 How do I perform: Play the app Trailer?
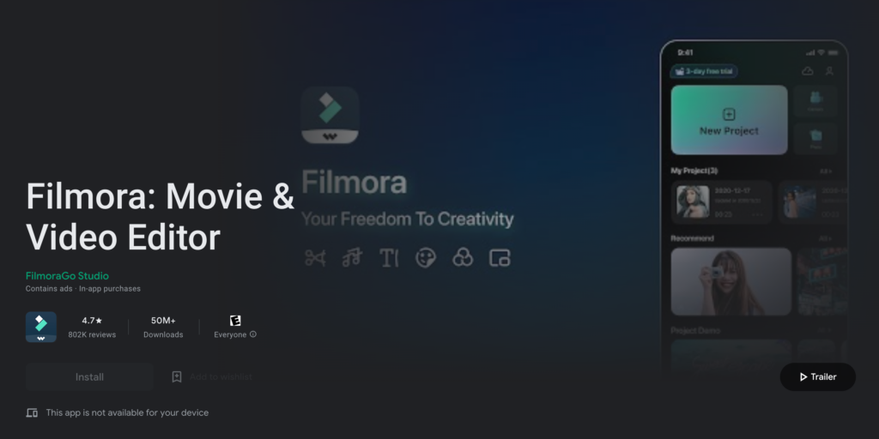click(817, 377)
